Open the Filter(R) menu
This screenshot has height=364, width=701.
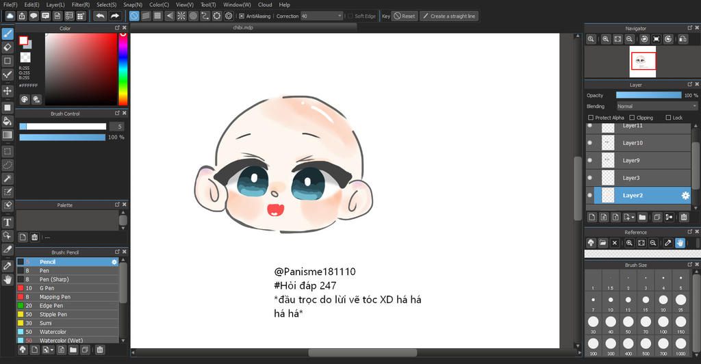[x=81, y=5]
